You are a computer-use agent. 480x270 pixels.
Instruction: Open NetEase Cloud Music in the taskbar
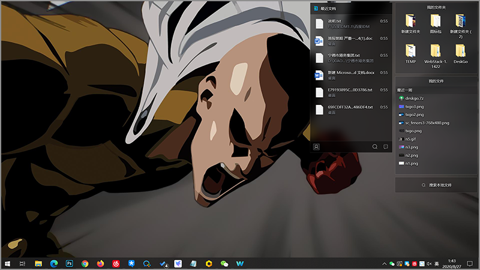(x=116, y=263)
